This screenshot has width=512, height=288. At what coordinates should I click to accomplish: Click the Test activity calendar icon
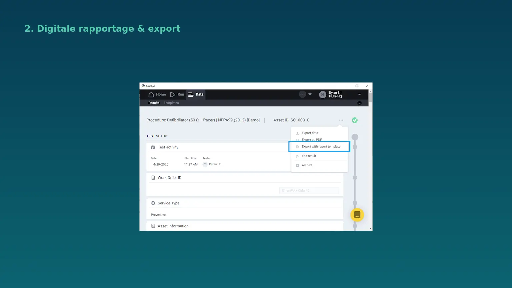click(153, 147)
